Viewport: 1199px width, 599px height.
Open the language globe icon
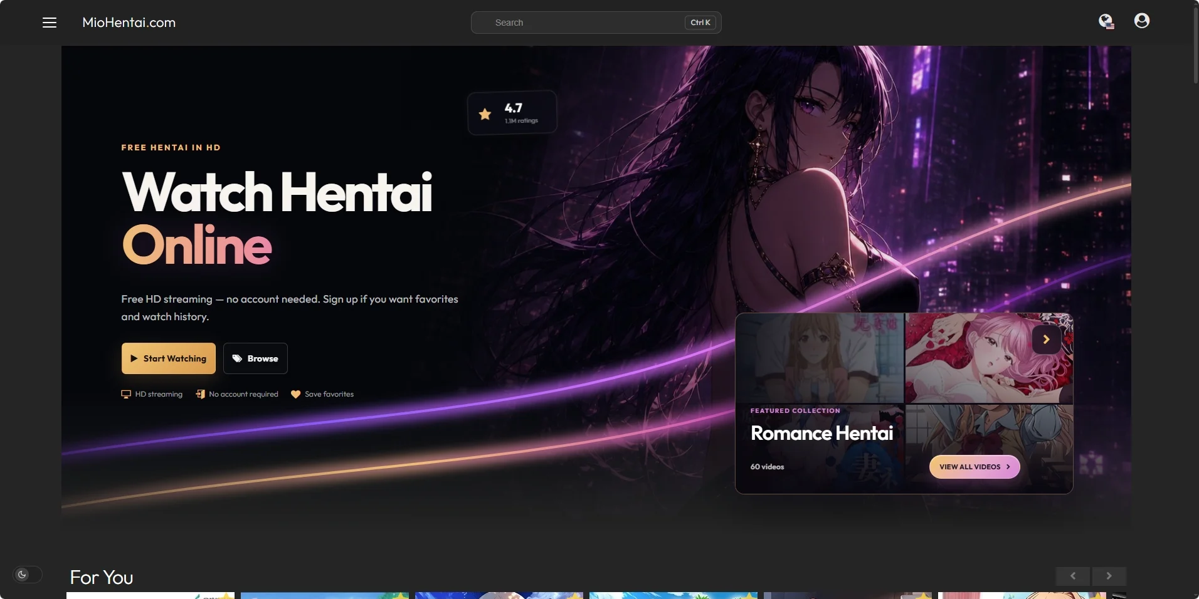(x=1106, y=22)
